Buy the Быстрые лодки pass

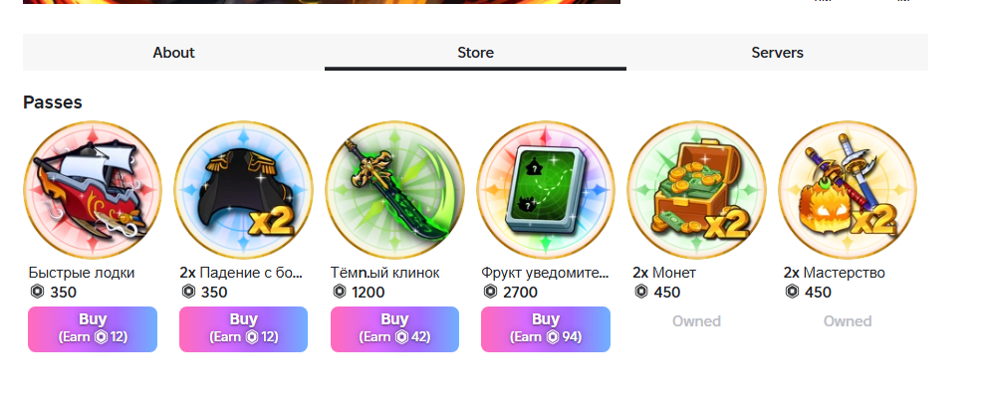point(93,329)
